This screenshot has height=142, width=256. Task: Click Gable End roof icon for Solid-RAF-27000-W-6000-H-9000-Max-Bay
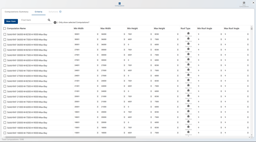point(188,75)
